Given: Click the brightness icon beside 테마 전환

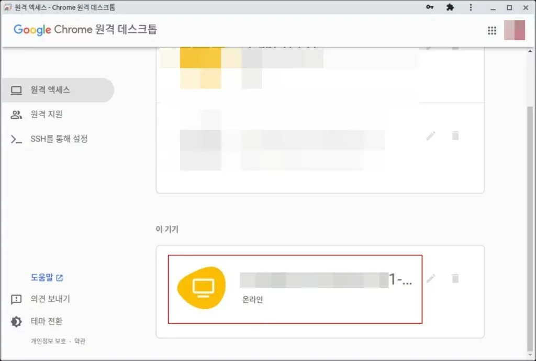Looking at the screenshot, I should click(16, 322).
